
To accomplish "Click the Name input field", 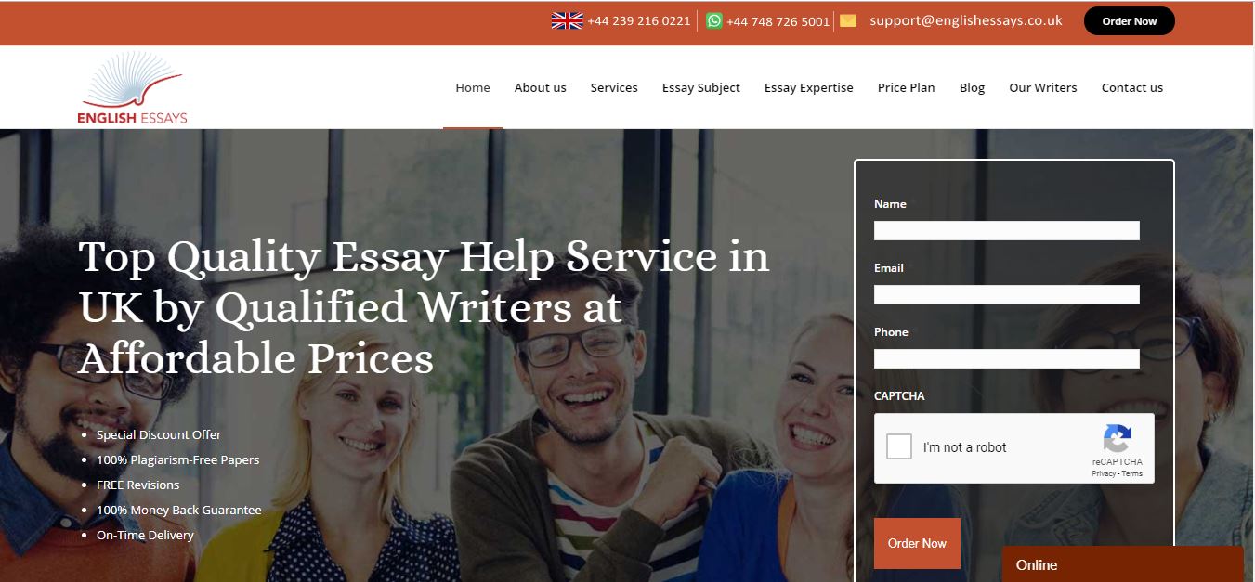I will (1006, 230).
